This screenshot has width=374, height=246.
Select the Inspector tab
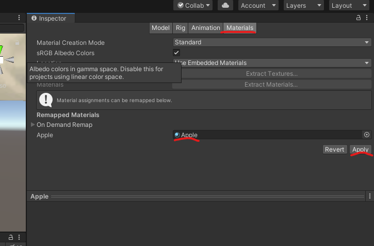coord(51,19)
